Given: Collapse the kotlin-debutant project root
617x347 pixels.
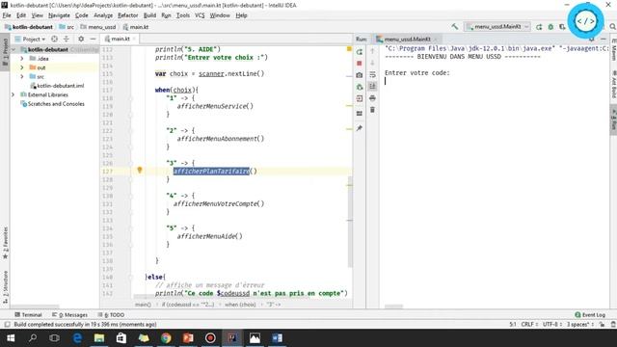Looking at the screenshot, I should [13, 49].
